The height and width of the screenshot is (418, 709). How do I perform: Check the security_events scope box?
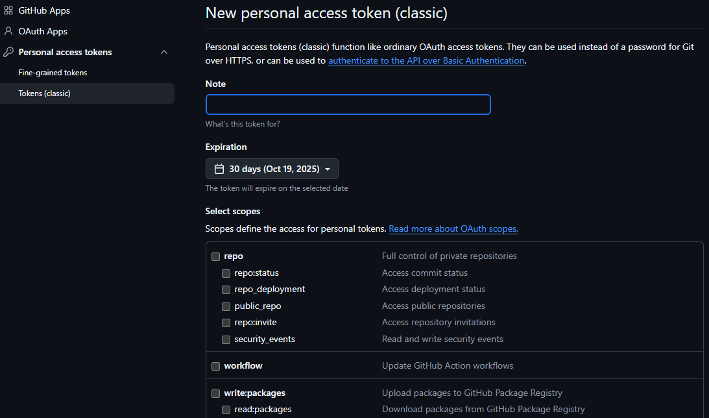pos(226,339)
